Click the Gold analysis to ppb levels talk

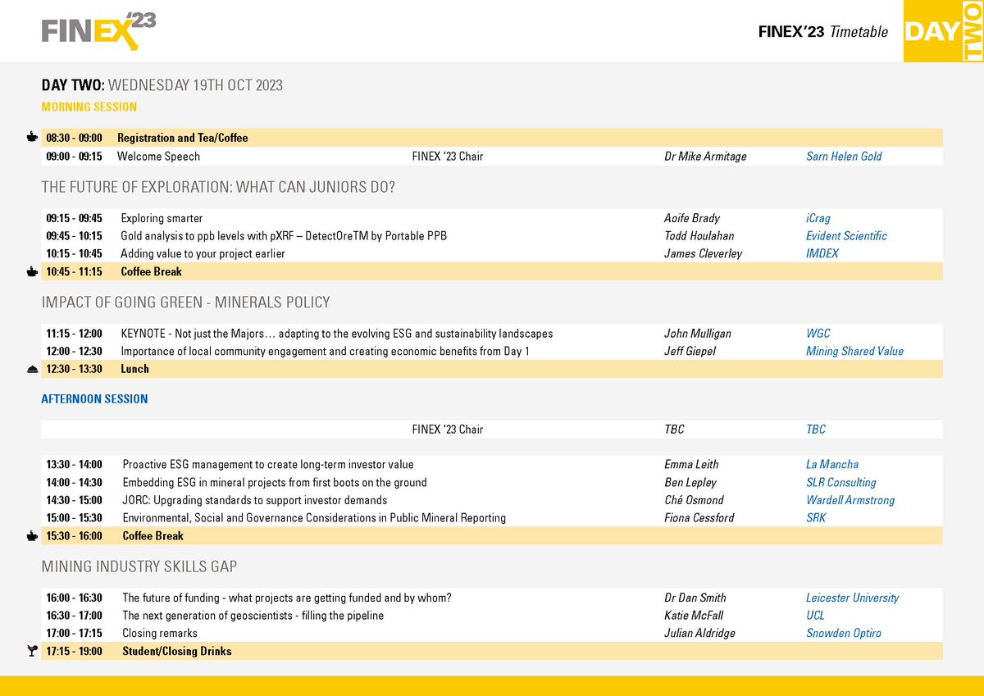[284, 236]
